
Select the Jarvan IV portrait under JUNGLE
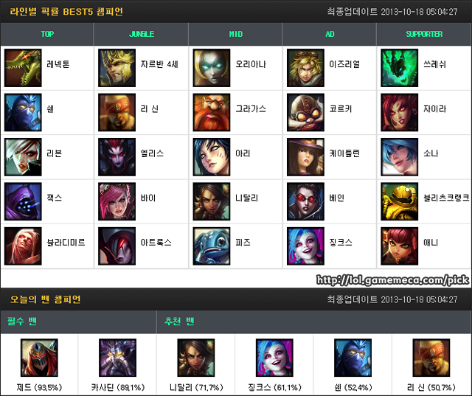tap(117, 68)
